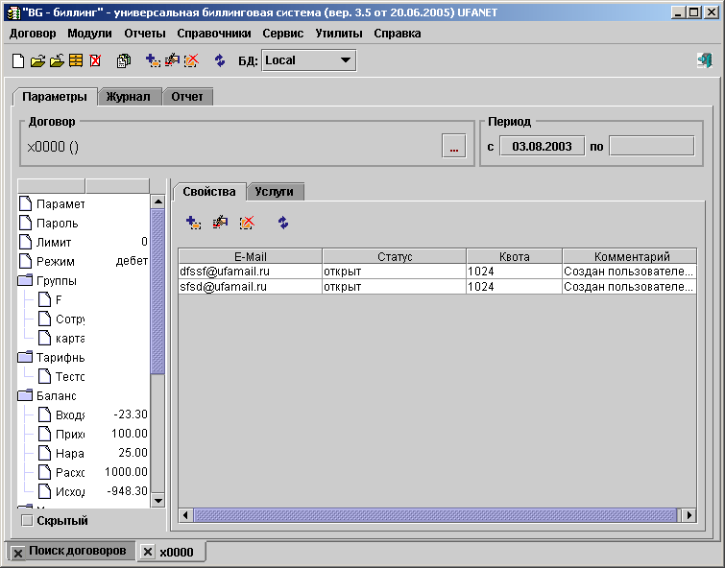Image resolution: width=725 pixels, height=568 pixels.
Task: Open the БД Local dropdown
Action: point(345,60)
